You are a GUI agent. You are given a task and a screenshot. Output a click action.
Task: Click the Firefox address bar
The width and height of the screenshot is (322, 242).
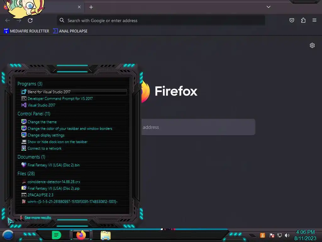coord(161,20)
